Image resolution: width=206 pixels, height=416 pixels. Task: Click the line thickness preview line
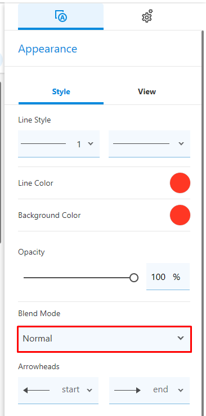[x=43, y=144]
